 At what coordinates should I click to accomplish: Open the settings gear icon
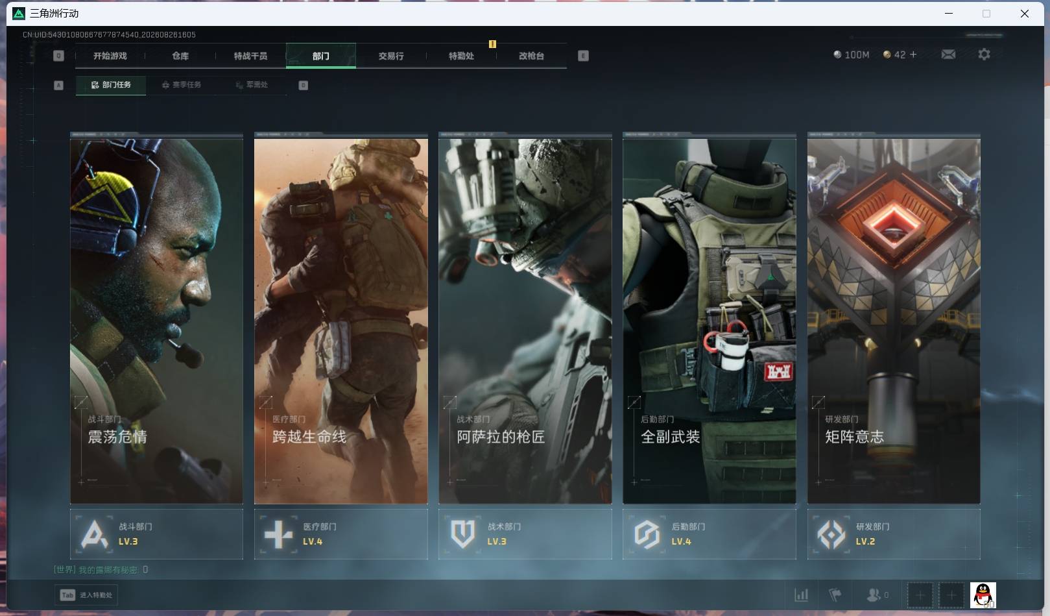(x=984, y=55)
